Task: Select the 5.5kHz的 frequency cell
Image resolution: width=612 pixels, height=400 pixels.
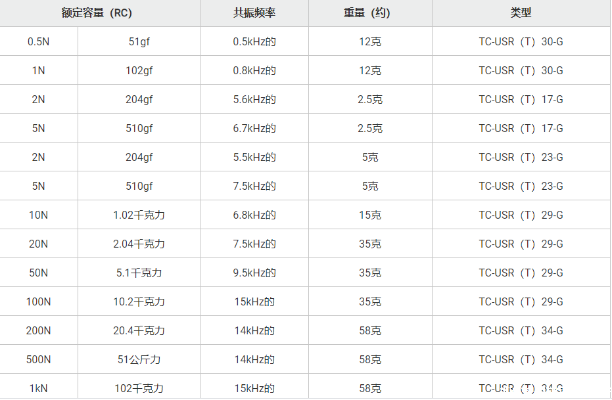Action: (254, 157)
